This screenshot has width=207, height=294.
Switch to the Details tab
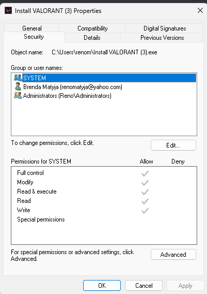[x=92, y=37]
